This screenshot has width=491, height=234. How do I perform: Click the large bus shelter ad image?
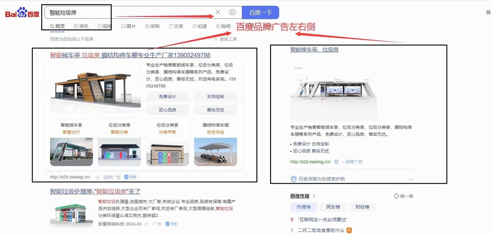(95, 87)
